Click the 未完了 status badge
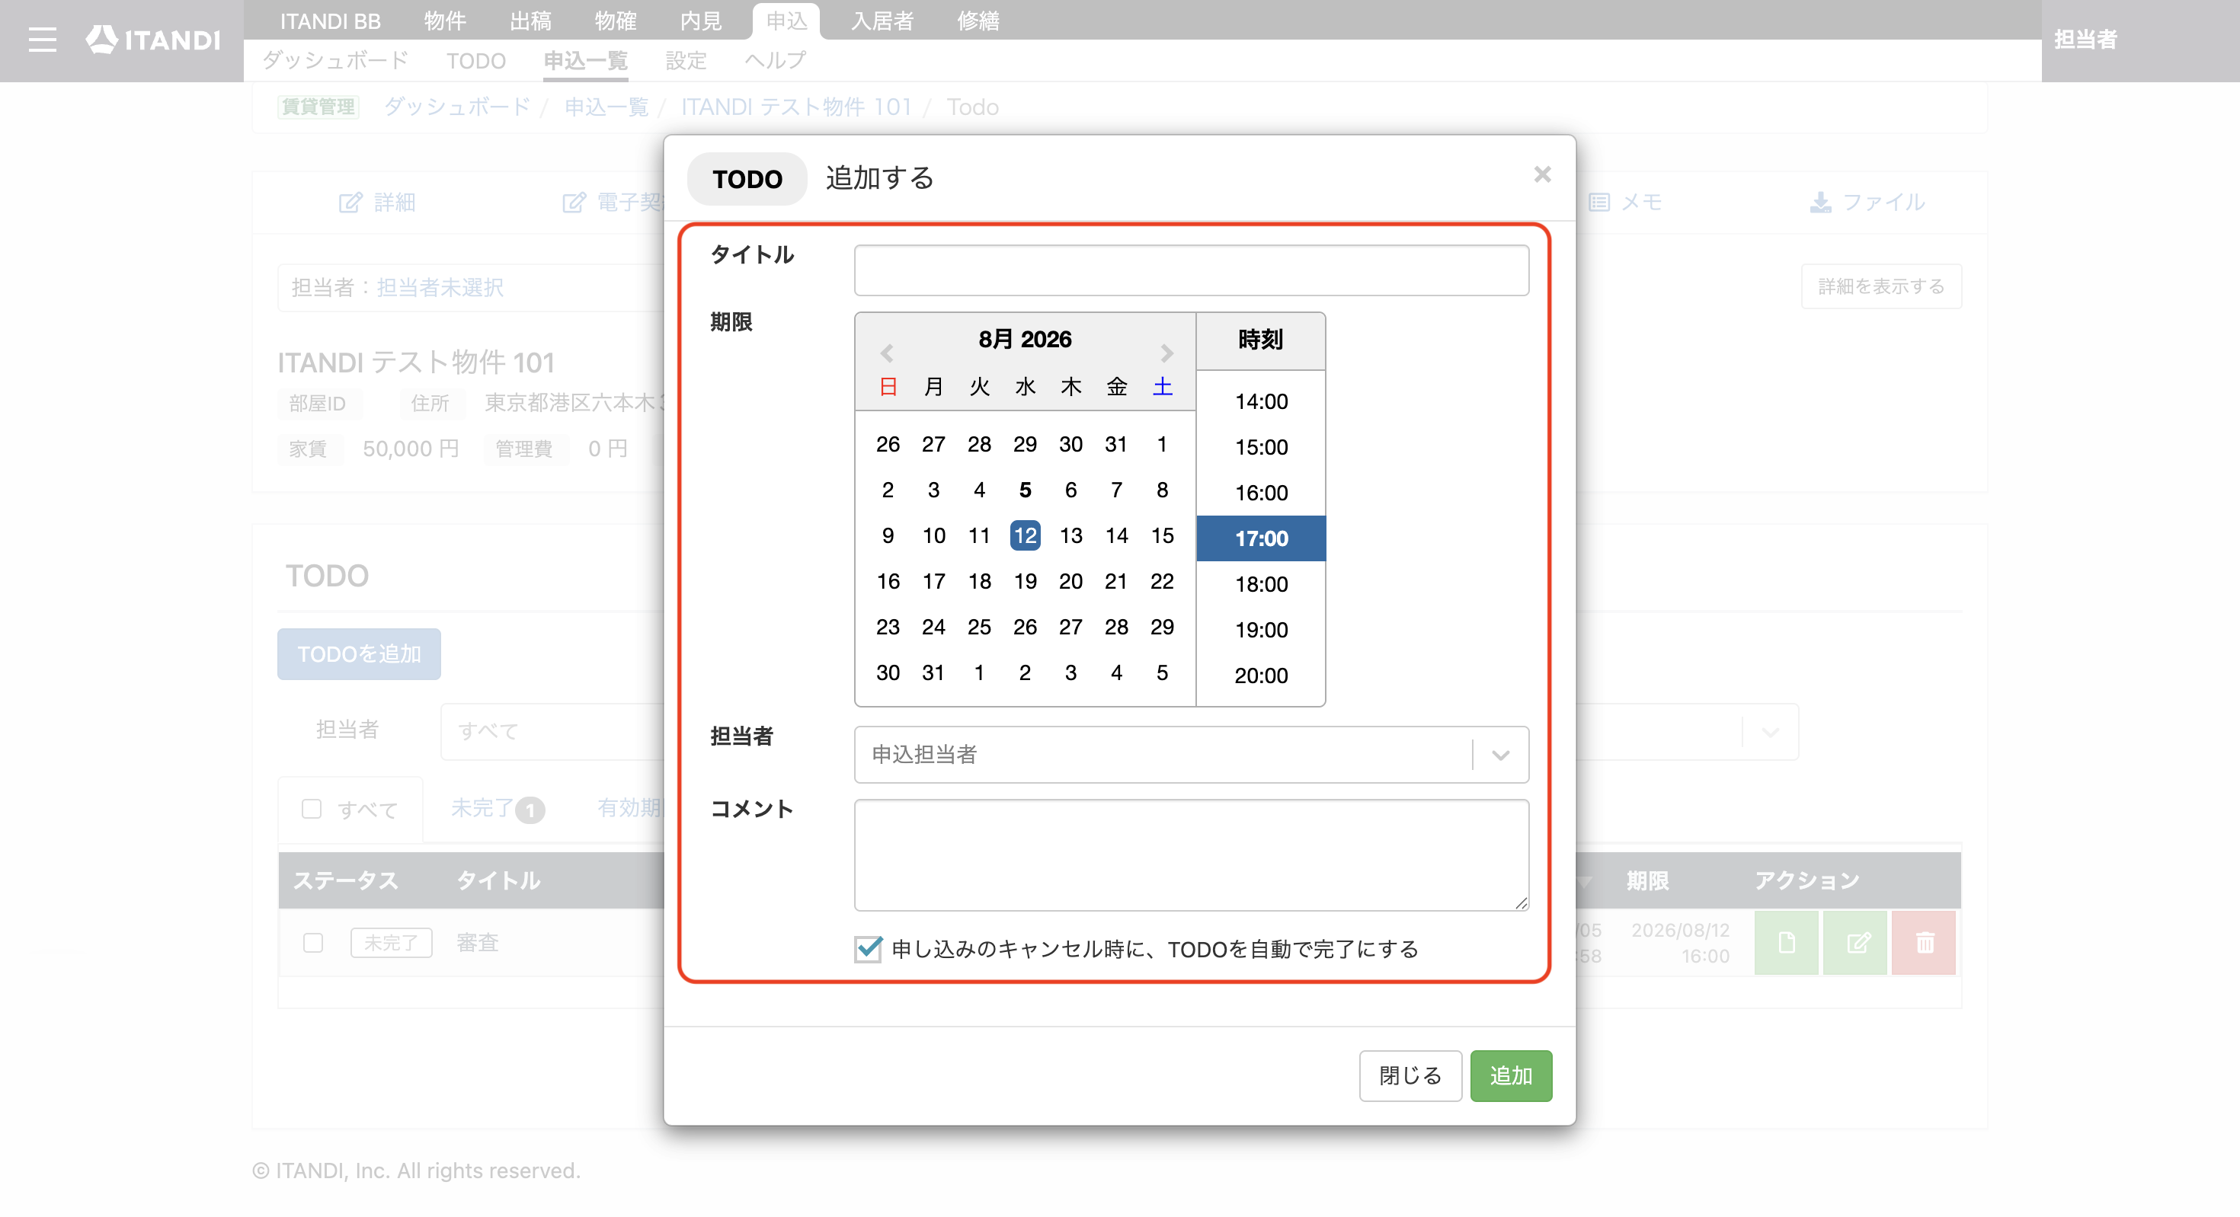 (x=390, y=942)
